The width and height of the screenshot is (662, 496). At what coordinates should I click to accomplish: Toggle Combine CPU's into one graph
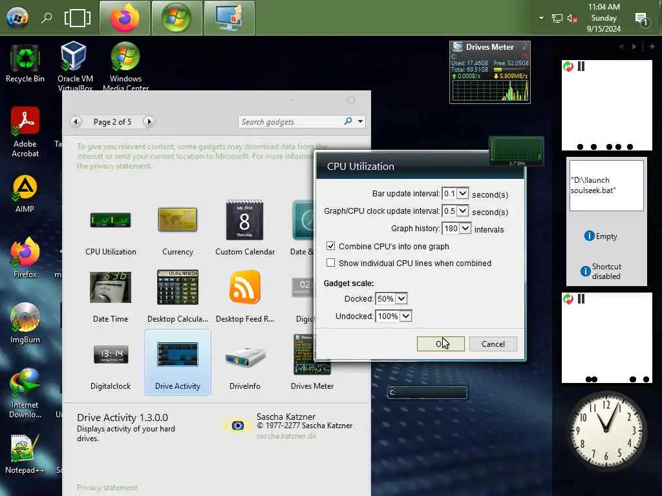click(x=330, y=246)
